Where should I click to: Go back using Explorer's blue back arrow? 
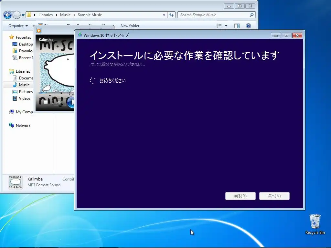point(7,15)
